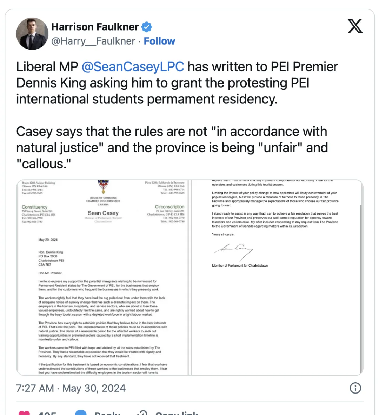
Task: Click the like count number
Action: pos(47,413)
